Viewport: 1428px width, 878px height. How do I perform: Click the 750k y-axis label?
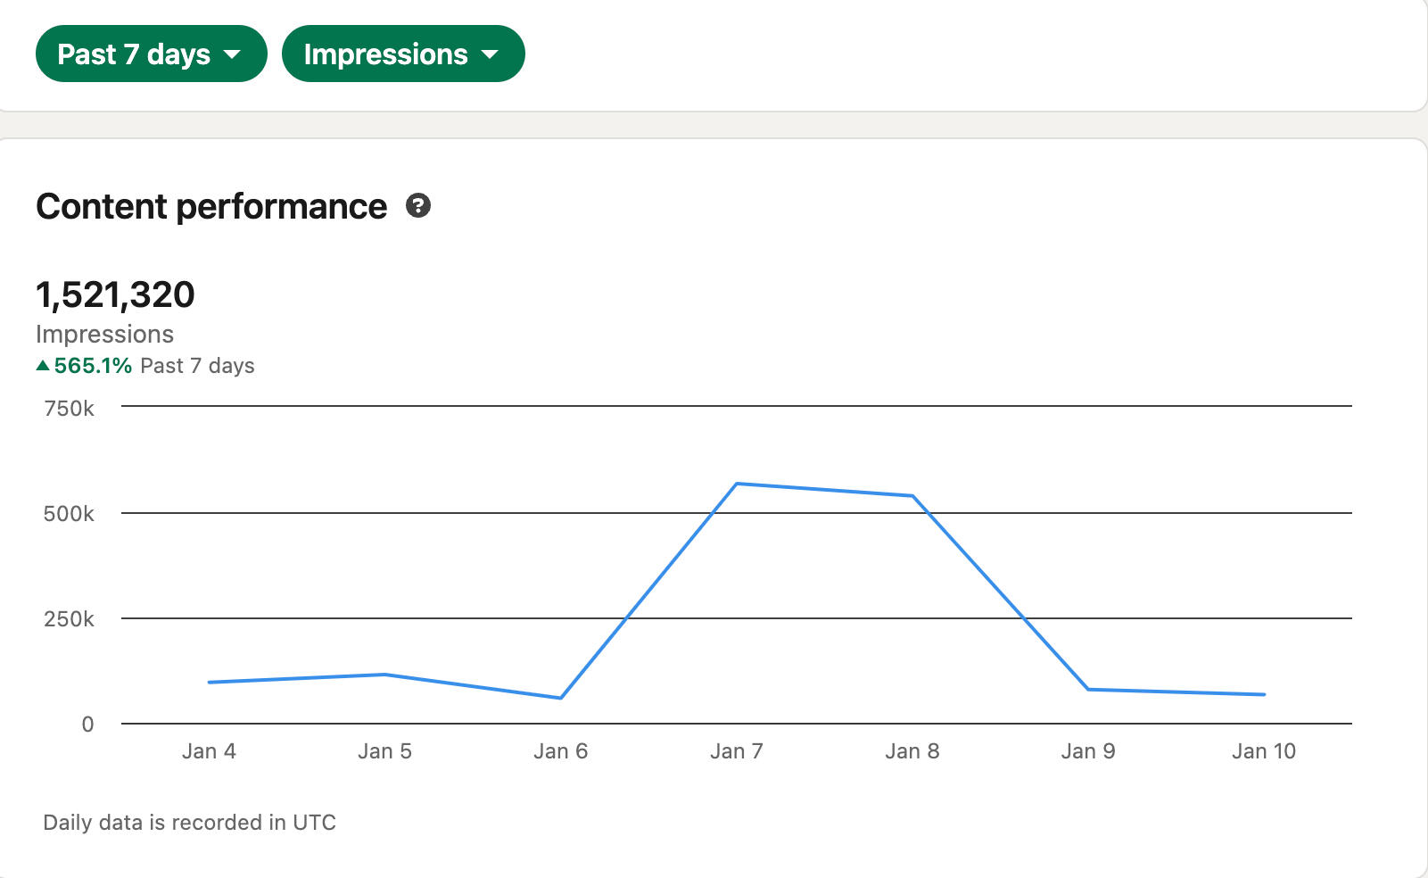69,409
